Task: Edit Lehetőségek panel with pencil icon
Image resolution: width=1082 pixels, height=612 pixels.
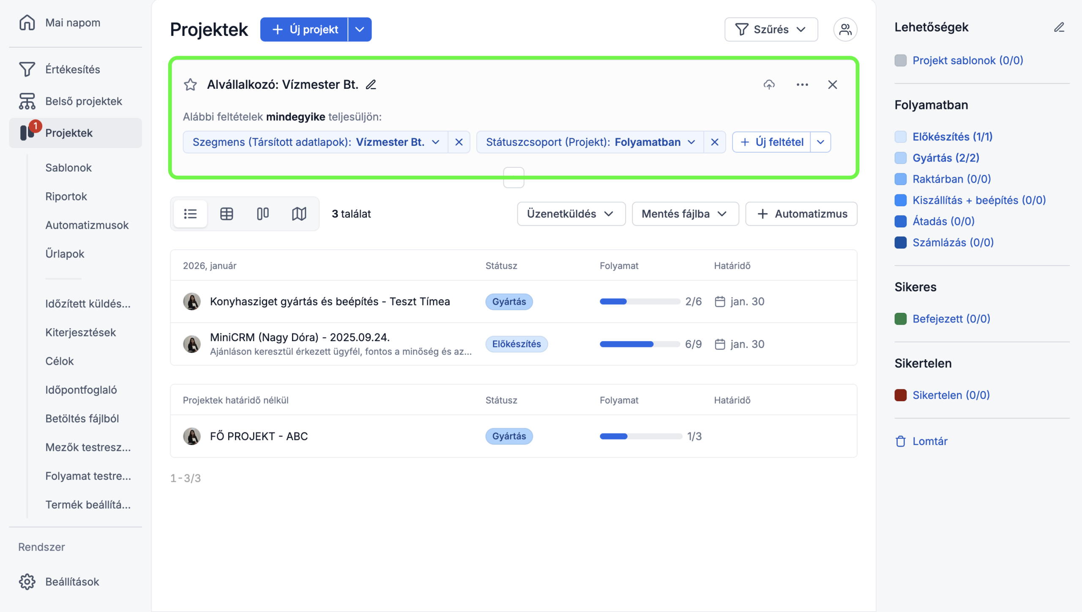Action: 1059,27
